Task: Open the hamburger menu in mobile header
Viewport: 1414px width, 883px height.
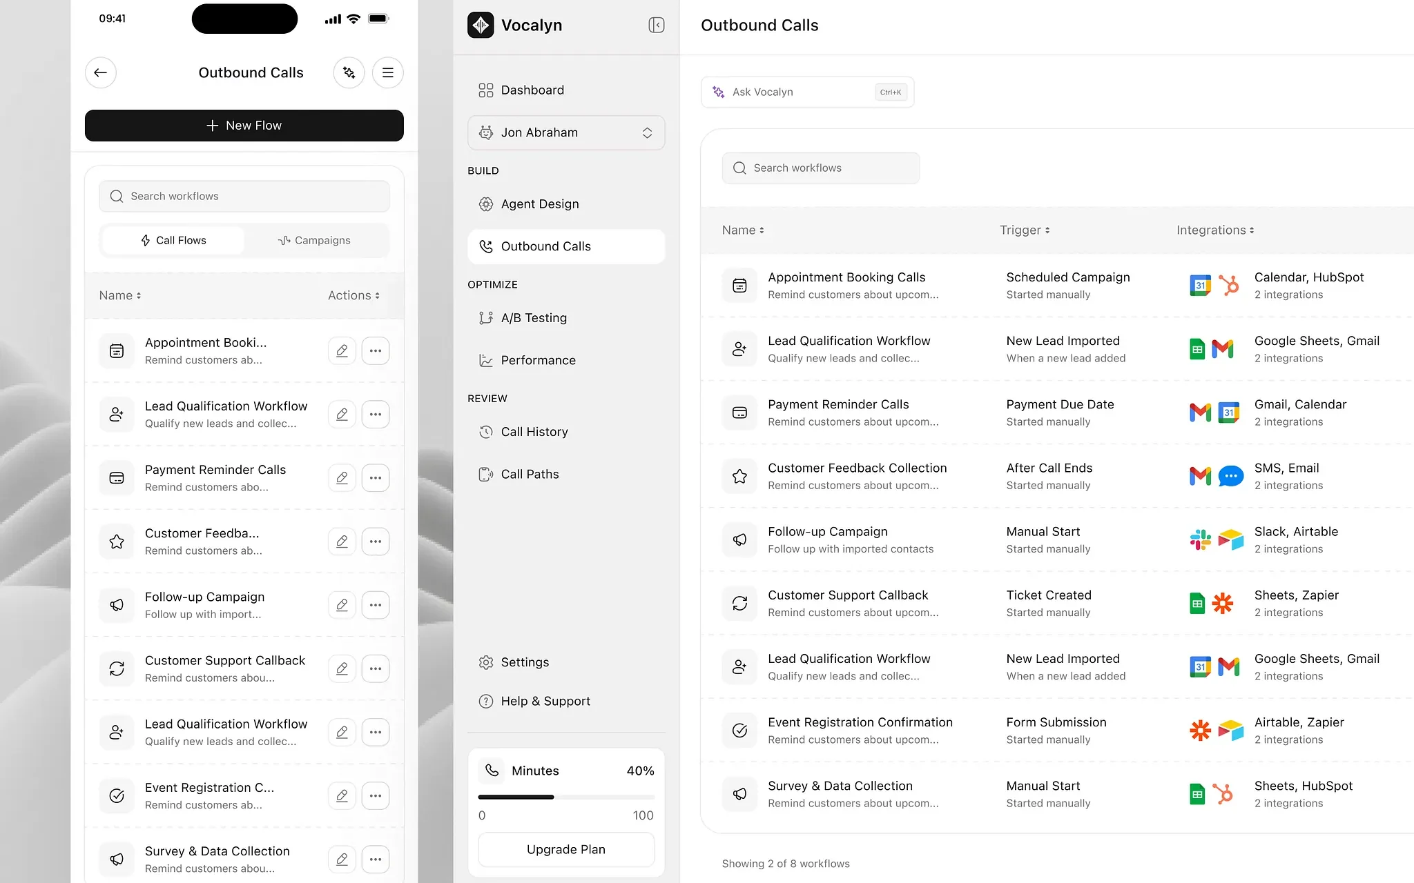Action: (388, 72)
